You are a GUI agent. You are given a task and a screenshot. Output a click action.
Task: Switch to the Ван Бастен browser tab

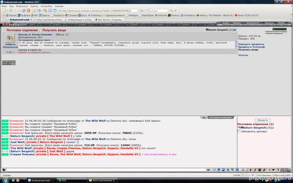coord(109,20)
